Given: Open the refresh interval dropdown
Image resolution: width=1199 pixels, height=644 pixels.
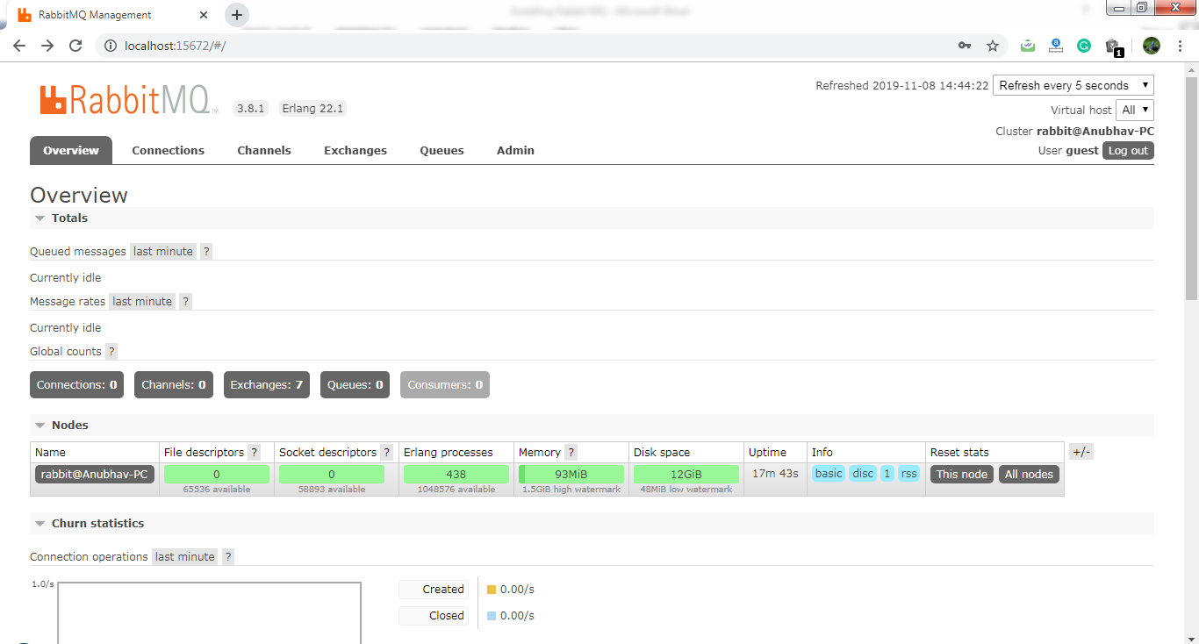Looking at the screenshot, I should [1073, 85].
